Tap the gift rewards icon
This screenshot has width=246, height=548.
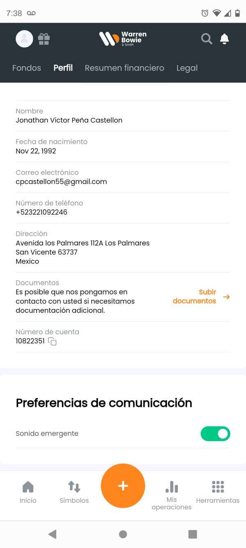pos(44,39)
